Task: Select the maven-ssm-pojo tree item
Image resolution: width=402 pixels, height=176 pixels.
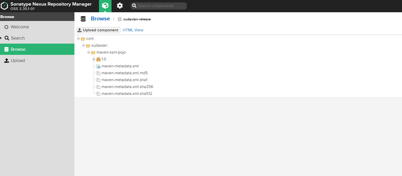Action: tap(111, 52)
